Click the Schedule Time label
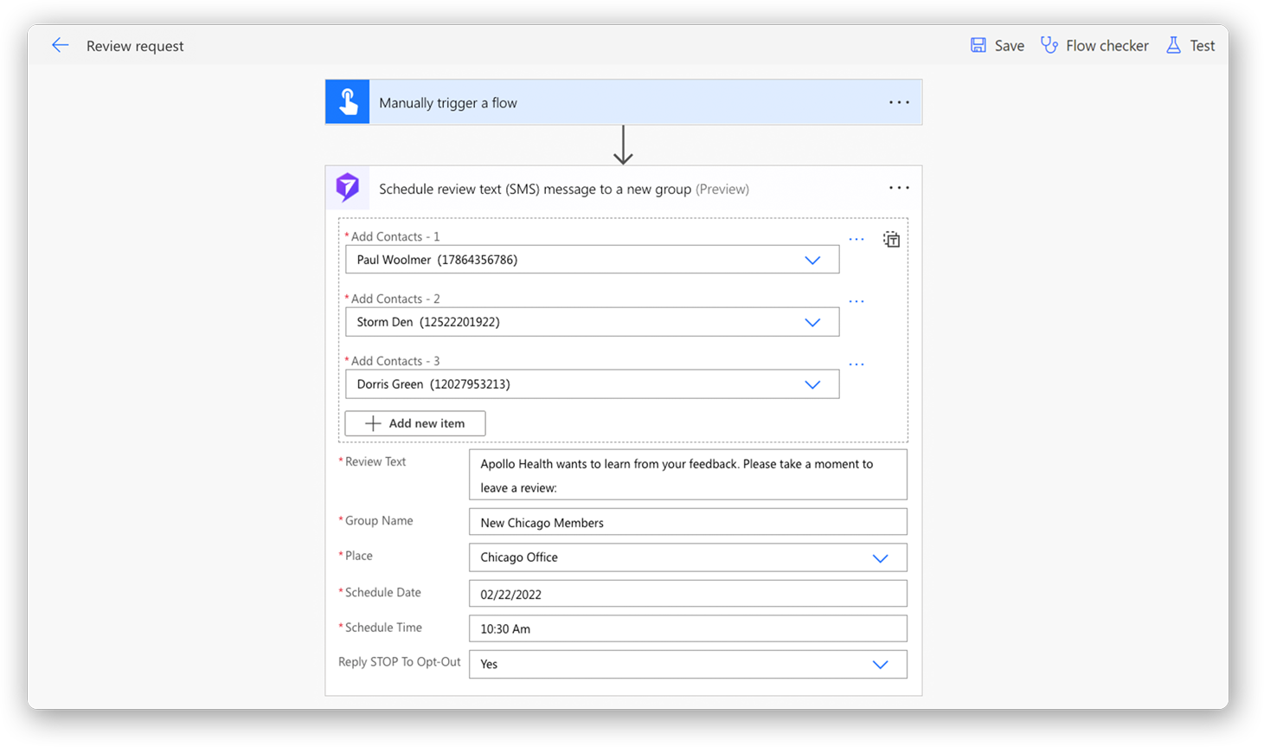 coord(383,628)
